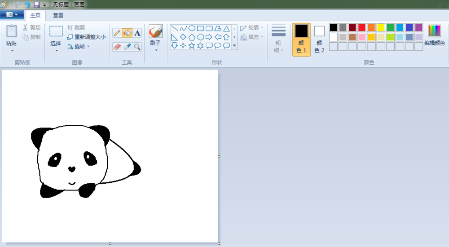The width and height of the screenshot is (449, 247).
Task: Choose the Six-point star shape
Action: 200,45
